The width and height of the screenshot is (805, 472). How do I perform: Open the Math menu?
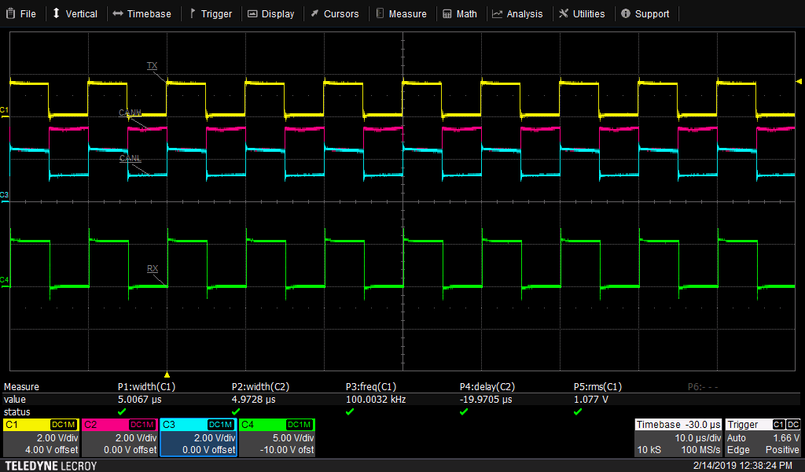coord(460,14)
